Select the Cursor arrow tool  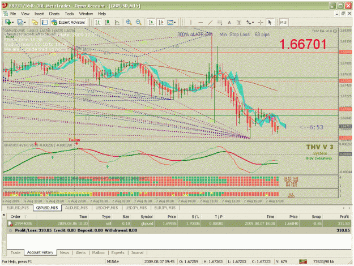270,22
